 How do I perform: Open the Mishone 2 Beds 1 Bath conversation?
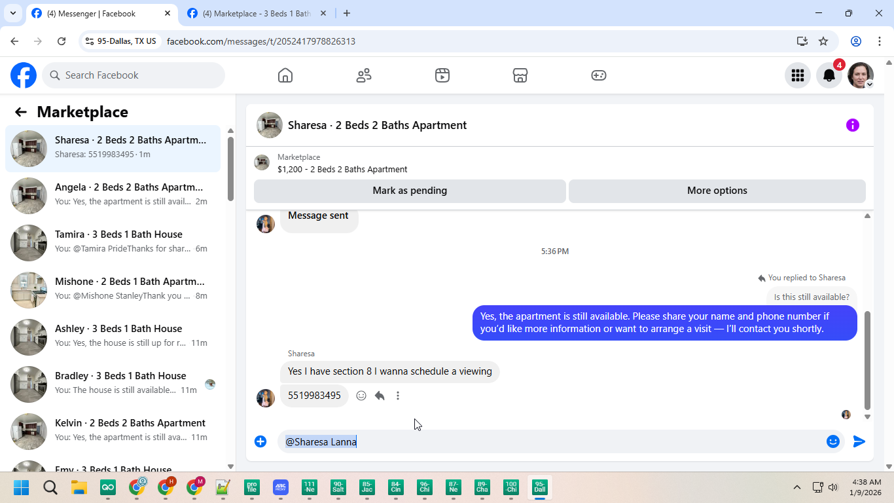tap(113, 290)
